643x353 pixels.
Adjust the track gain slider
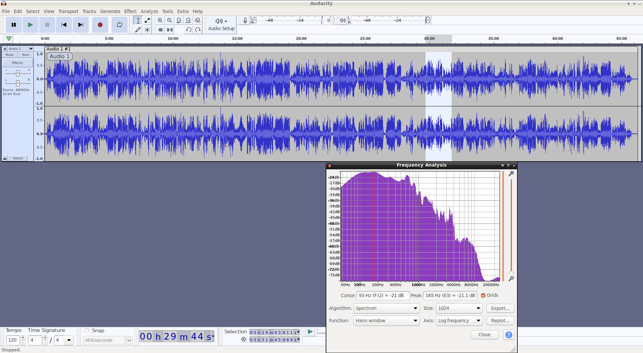tap(18, 73)
